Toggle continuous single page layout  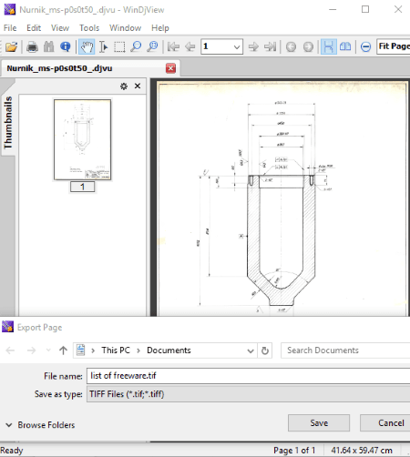tap(329, 46)
